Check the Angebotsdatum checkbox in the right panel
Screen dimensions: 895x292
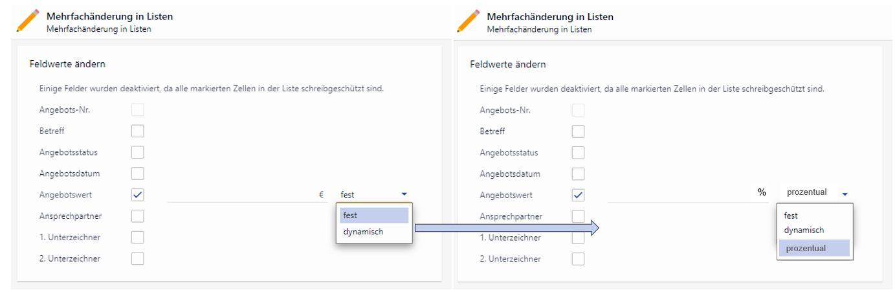pos(578,174)
